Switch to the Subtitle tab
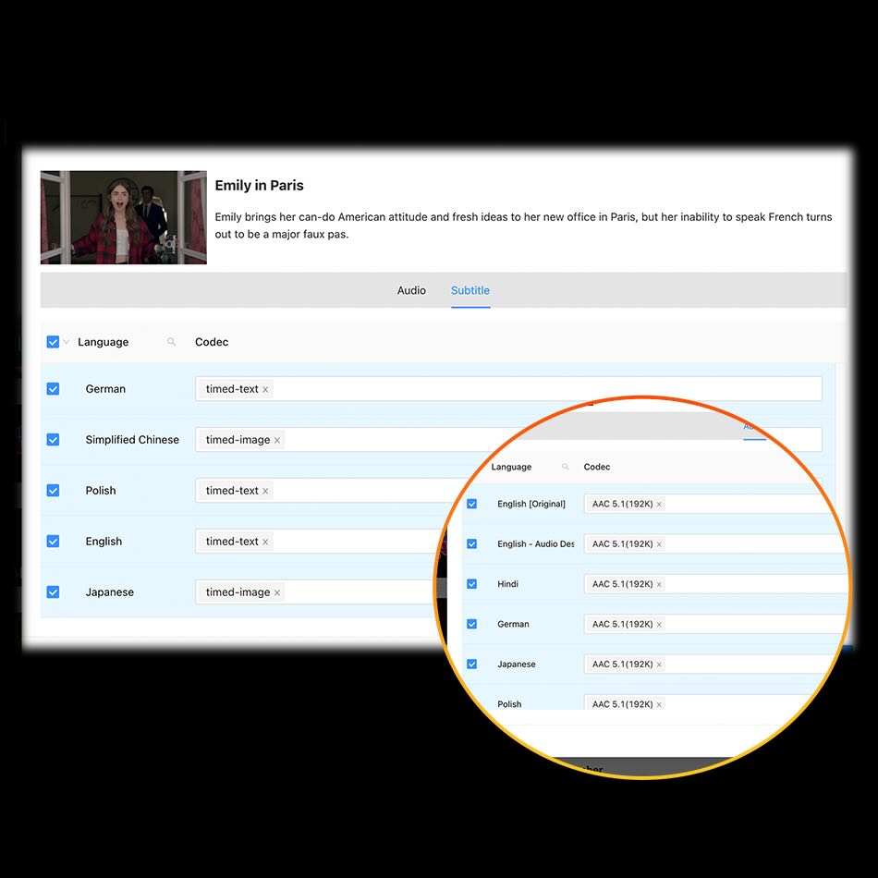 click(x=469, y=290)
